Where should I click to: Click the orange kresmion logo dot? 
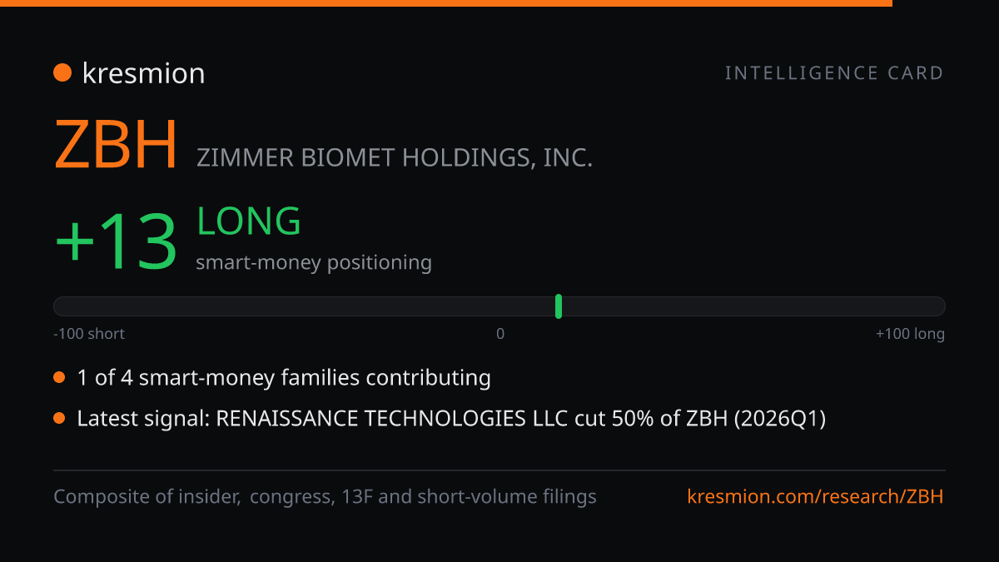[62, 73]
